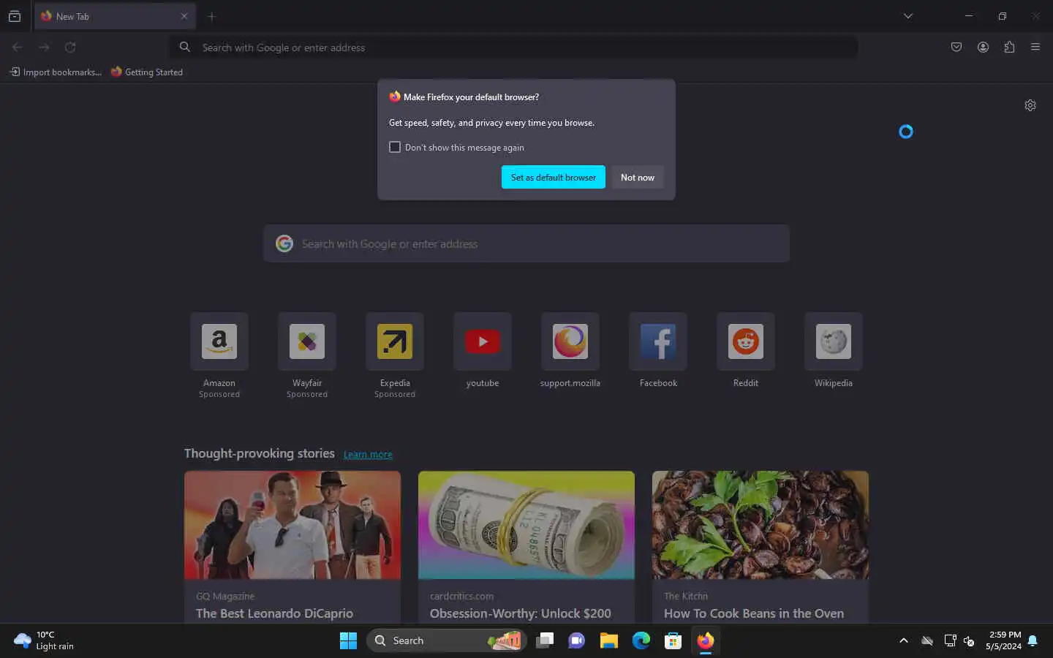
Task: Open Firefox account icon
Action: tap(983, 47)
